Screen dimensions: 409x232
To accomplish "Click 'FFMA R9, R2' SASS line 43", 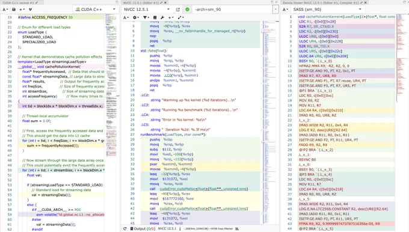I will [339, 224].
